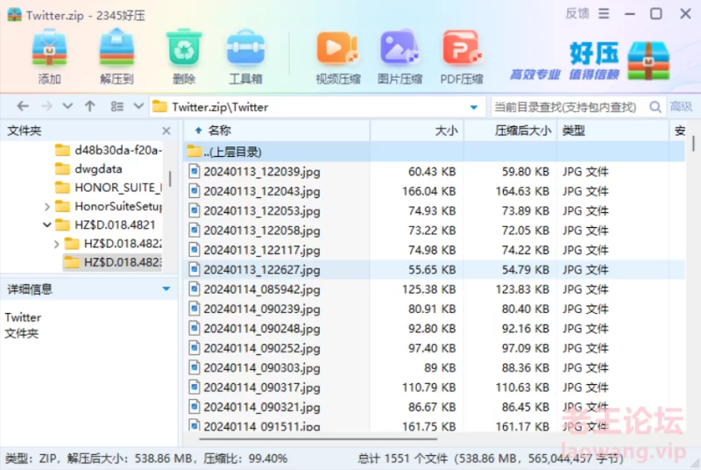Select file 20240113_122053.jpg
Viewport: 701px width, 470px height.
point(434,210)
